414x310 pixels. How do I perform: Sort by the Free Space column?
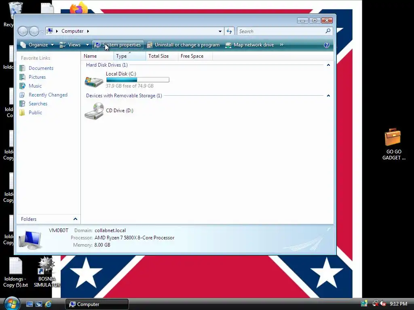point(195,56)
